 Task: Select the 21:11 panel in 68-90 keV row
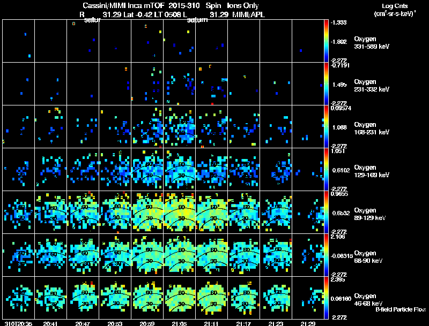click(x=211, y=255)
